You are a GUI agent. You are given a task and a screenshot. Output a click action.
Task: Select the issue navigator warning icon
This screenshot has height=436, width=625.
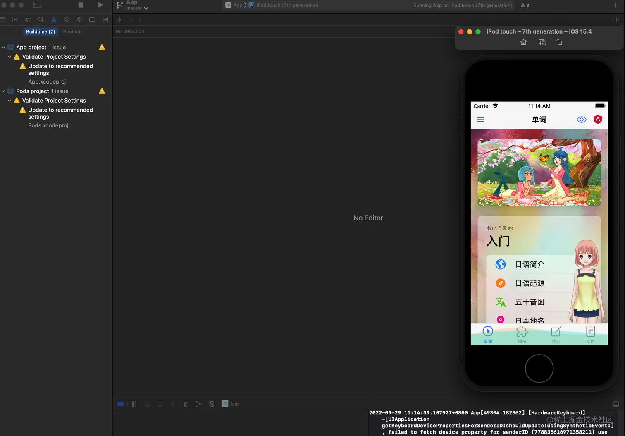click(54, 19)
